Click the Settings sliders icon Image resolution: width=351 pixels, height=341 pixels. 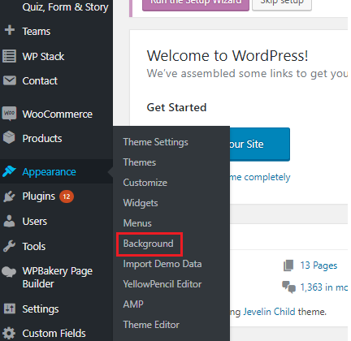tap(10, 309)
